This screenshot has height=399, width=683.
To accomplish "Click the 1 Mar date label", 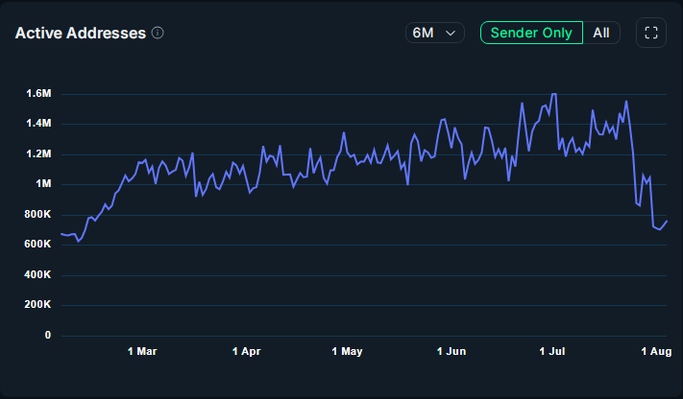I will pyautogui.click(x=142, y=352).
